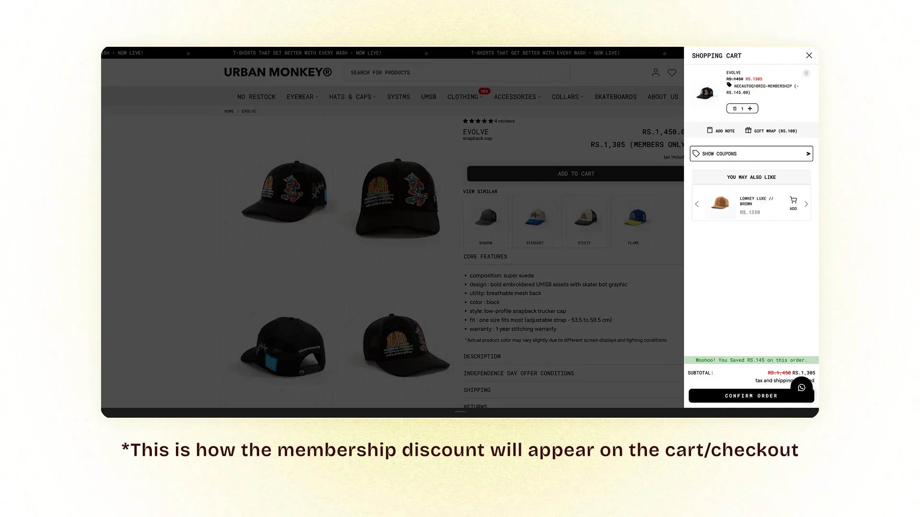Click Confirm Order button
The height and width of the screenshot is (517, 920).
751,396
